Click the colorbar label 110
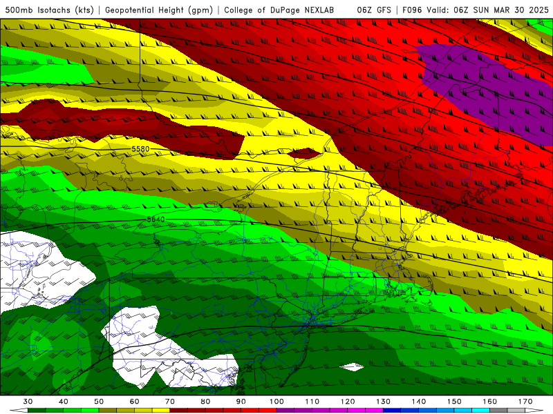The width and height of the screenshot is (553, 414). point(312,402)
